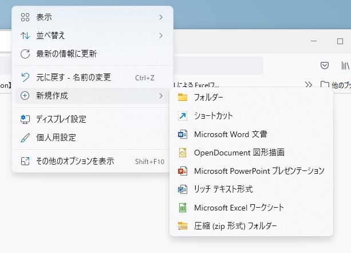Open 他のブックマーク bookmarks folder label
Screen dimensions: 351x253
point(341,85)
